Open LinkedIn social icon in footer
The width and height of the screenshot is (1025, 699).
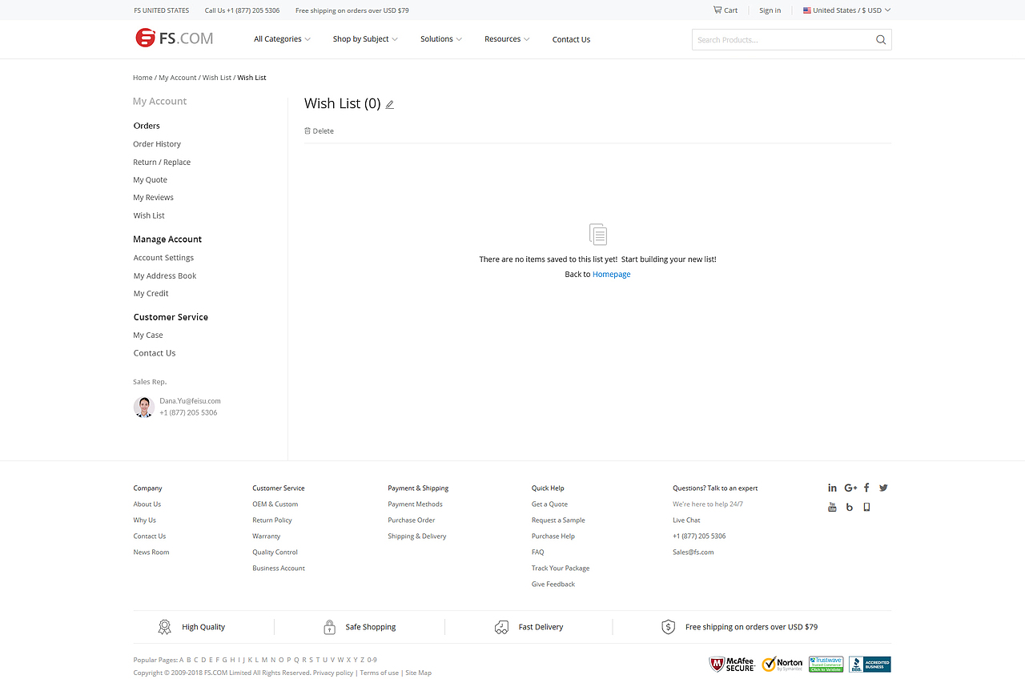(x=832, y=488)
